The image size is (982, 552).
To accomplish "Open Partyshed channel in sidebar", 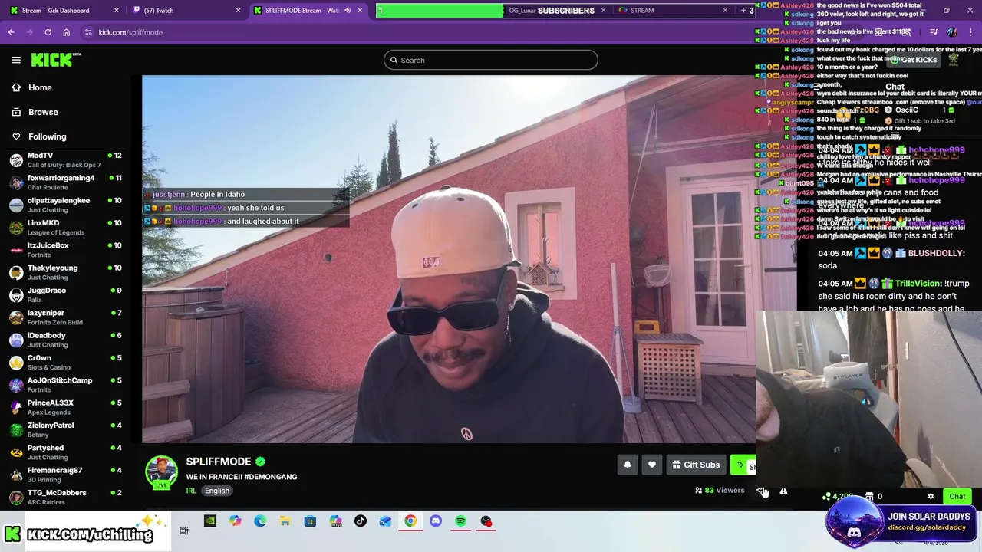I will pos(65,452).
